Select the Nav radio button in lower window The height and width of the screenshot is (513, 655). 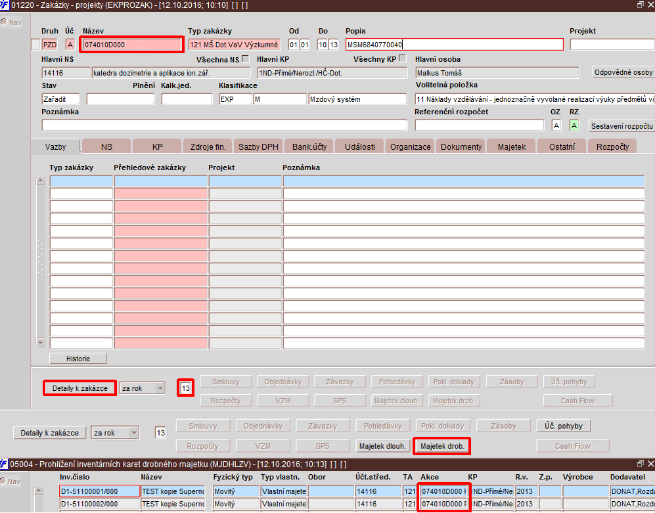point(4,481)
